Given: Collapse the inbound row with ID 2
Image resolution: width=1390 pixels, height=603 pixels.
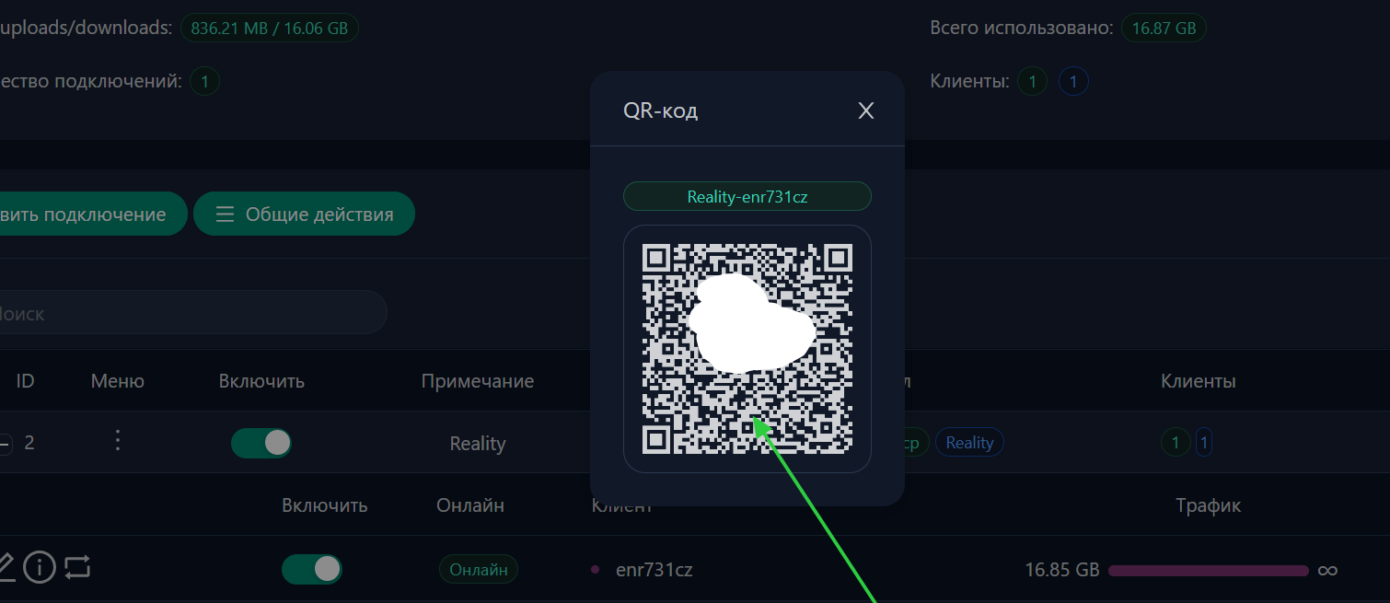Looking at the screenshot, I should tap(5, 444).
